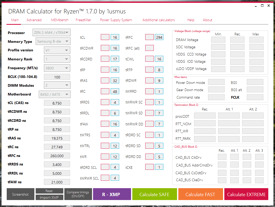
Task: Click the tRFC ns value field
Action: pos(57,156)
